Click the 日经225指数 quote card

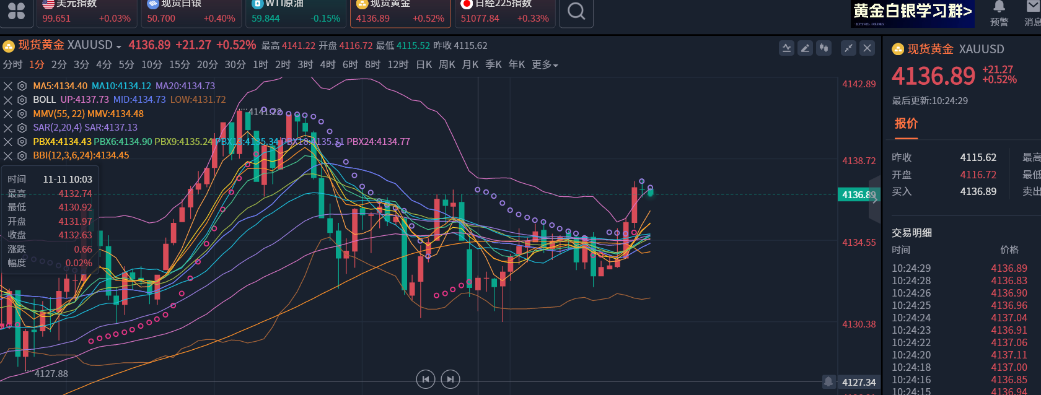504,12
